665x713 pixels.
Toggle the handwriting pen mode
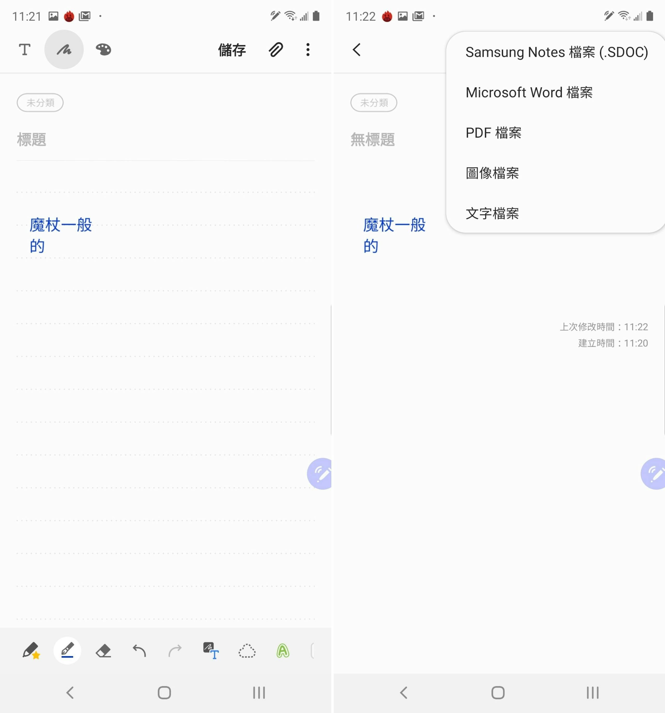pos(64,49)
